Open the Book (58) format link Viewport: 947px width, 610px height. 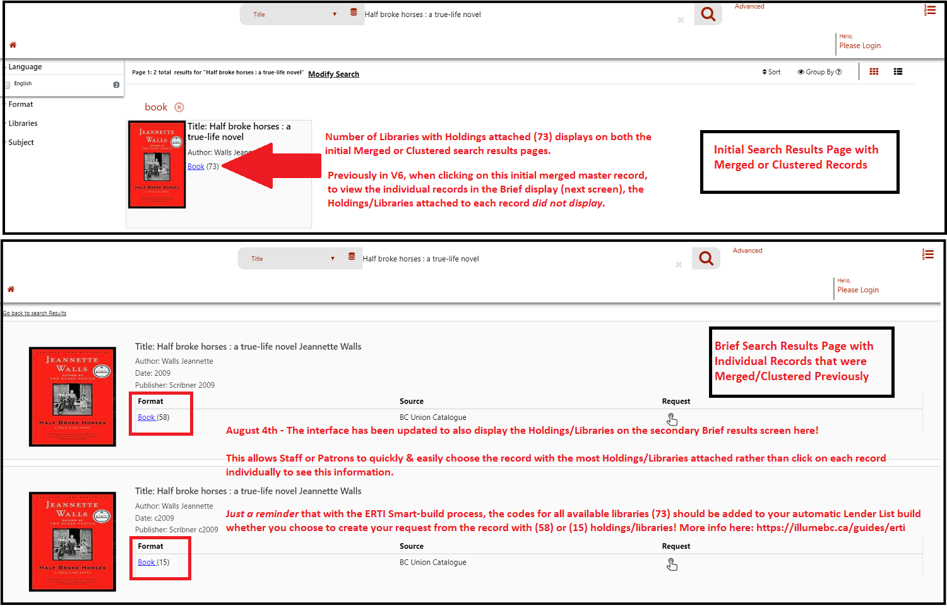coord(146,417)
